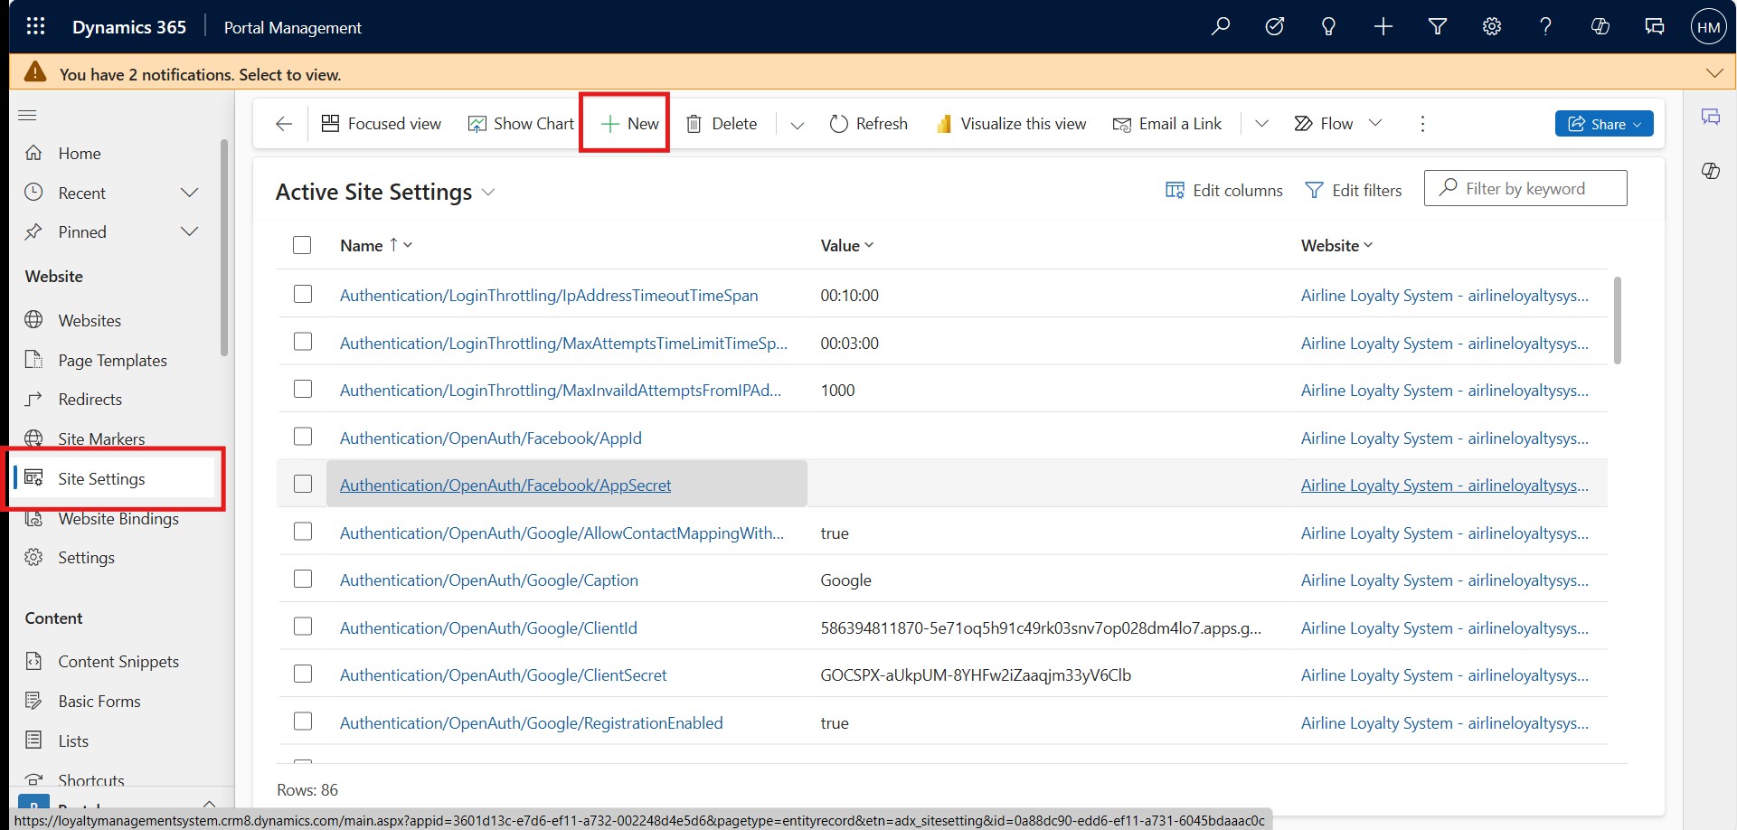Expand the Share button dropdown arrow
This screenshot has width=1737, height=830.
(x=1638, y=123)
